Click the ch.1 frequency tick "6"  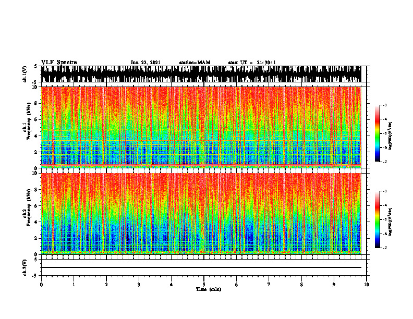[x=36, y=119]
